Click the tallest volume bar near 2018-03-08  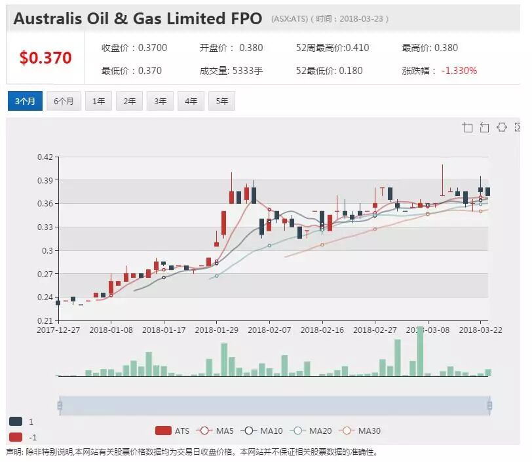click(420, 351)
